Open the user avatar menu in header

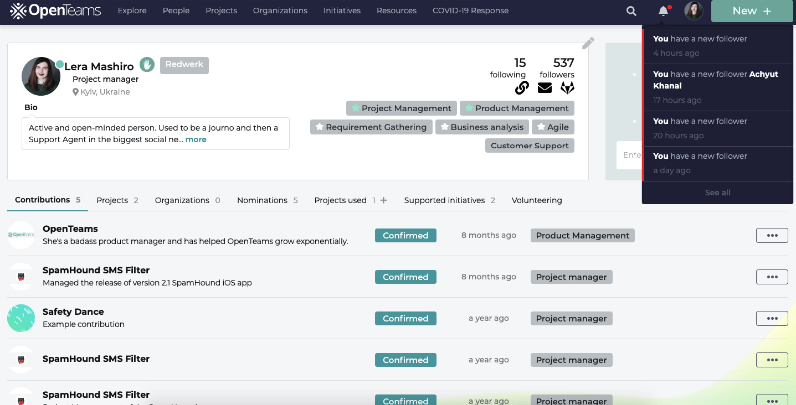click(694, 11)
